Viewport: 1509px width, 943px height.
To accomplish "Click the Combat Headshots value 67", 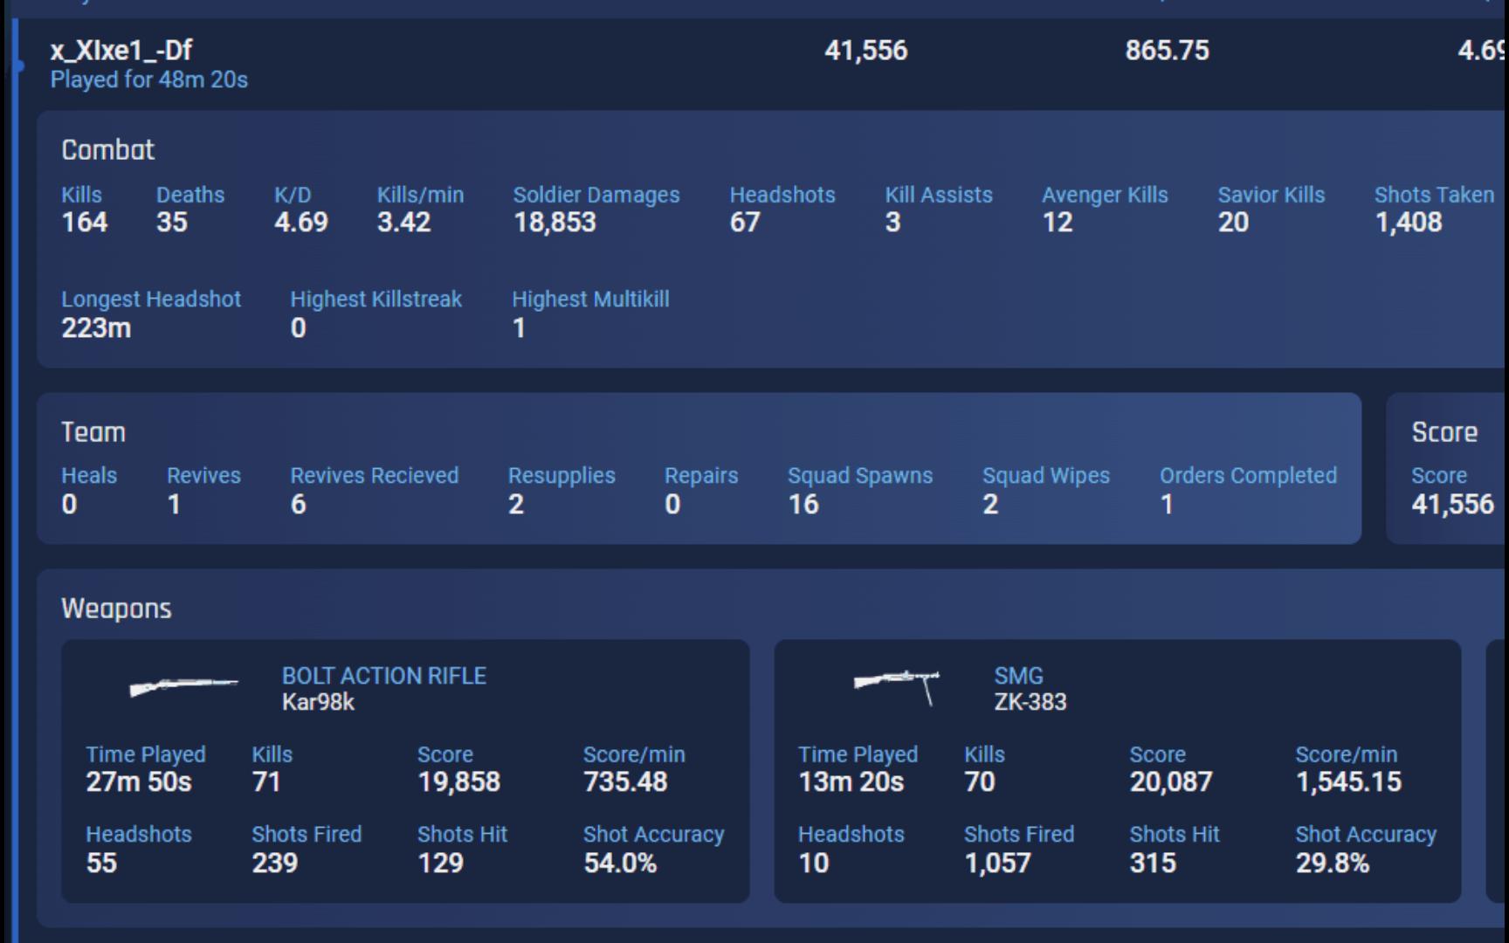I will click(x=745, y=222).
